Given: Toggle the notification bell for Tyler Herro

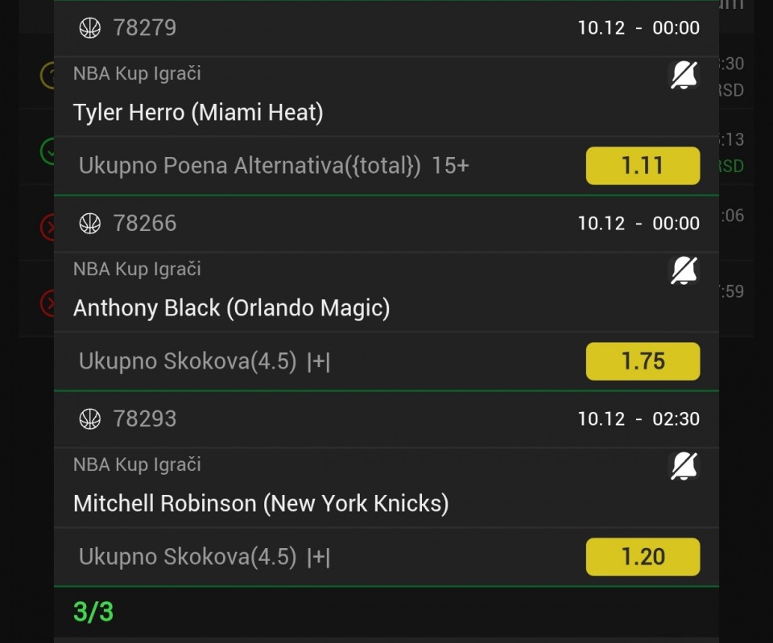Looking at the screenshot, I should click(x=684, y=76).
